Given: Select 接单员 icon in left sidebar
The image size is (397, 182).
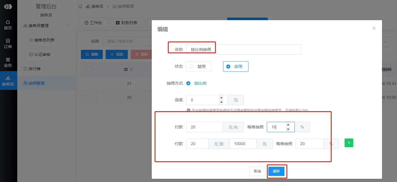Looking at the screenshot, I should tap(8, 81).
